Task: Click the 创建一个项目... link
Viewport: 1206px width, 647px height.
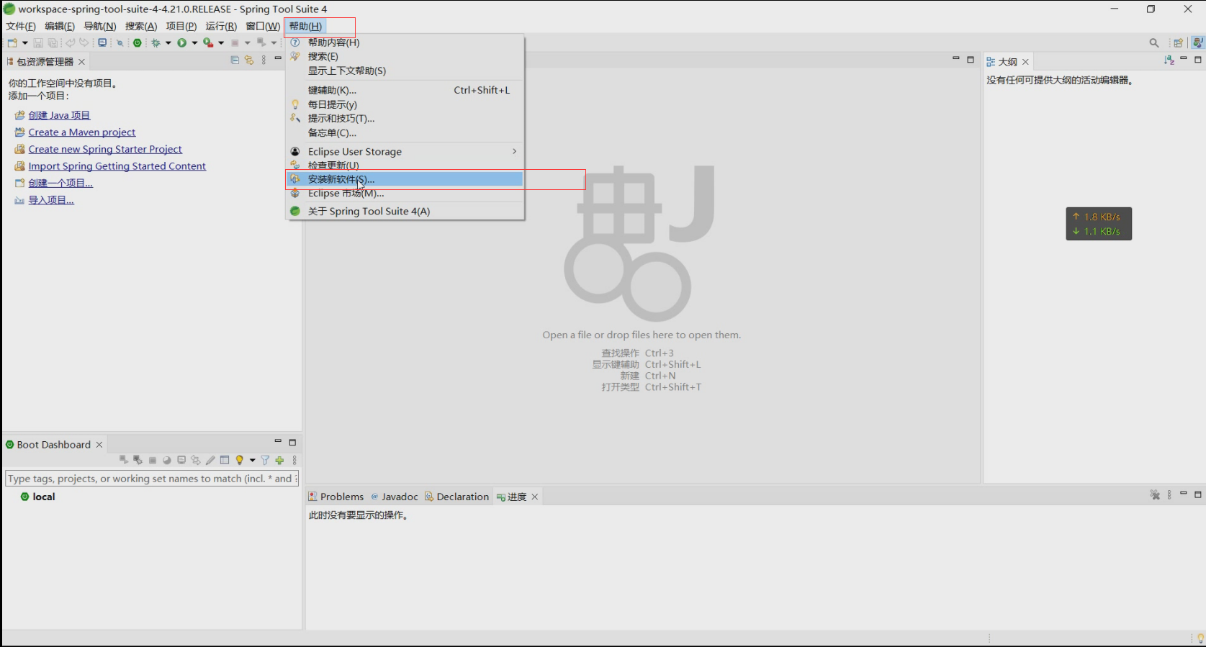Action: tap(60, 183)
